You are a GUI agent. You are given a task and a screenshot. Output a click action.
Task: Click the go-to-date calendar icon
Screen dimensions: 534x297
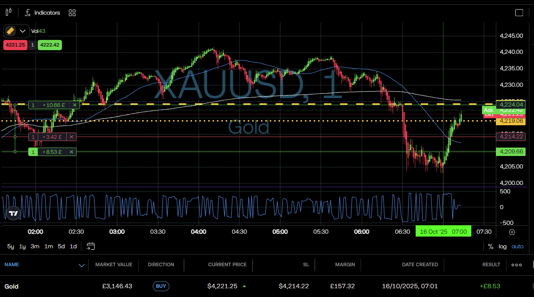[x=91, y=246]
